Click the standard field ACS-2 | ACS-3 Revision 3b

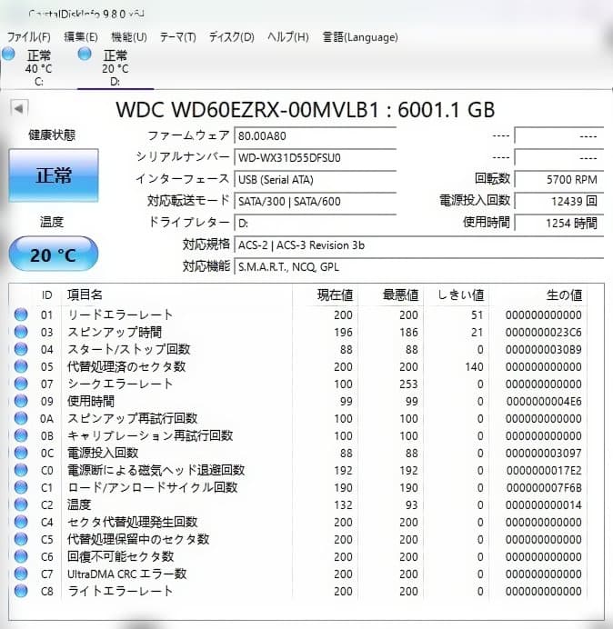coord(418,245)
